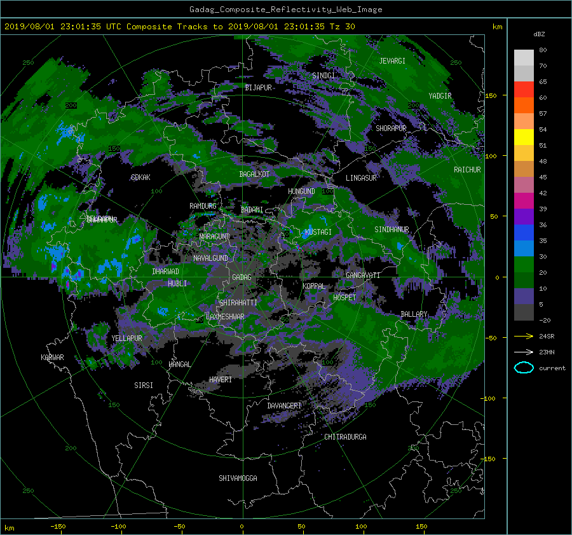Pick the 80 dBZ light gray swatch
This screenshot has width=572, height=535.
[524, 57]
